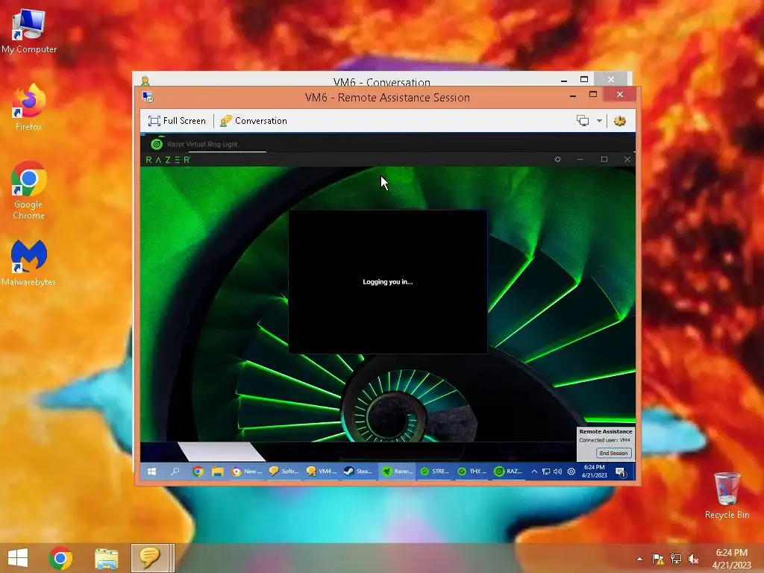The image size is (764, 573).
Task: Switch to the 'STRE...' remote taskbar item
Action: coord(435,472)
